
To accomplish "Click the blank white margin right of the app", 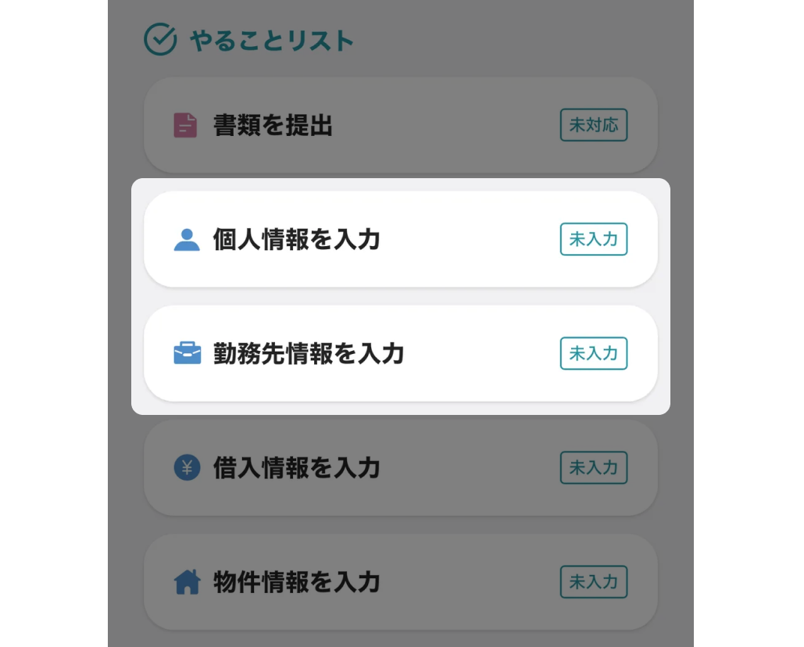I will (x=749, y=313).
